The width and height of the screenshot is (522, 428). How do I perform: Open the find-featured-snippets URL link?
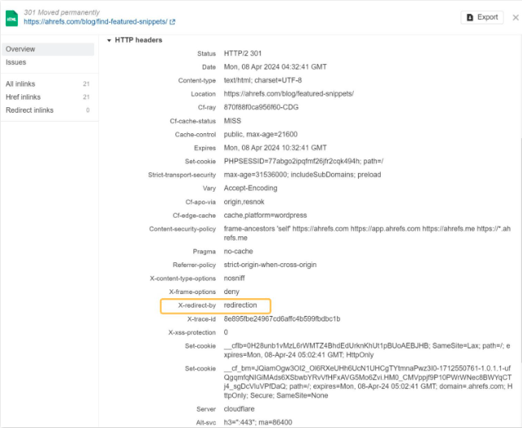(96, 22)
